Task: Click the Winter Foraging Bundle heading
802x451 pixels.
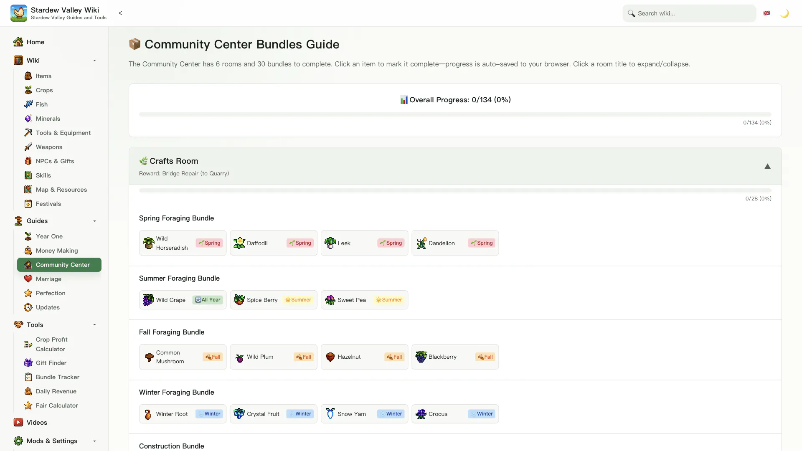Action: pos(176,393)
